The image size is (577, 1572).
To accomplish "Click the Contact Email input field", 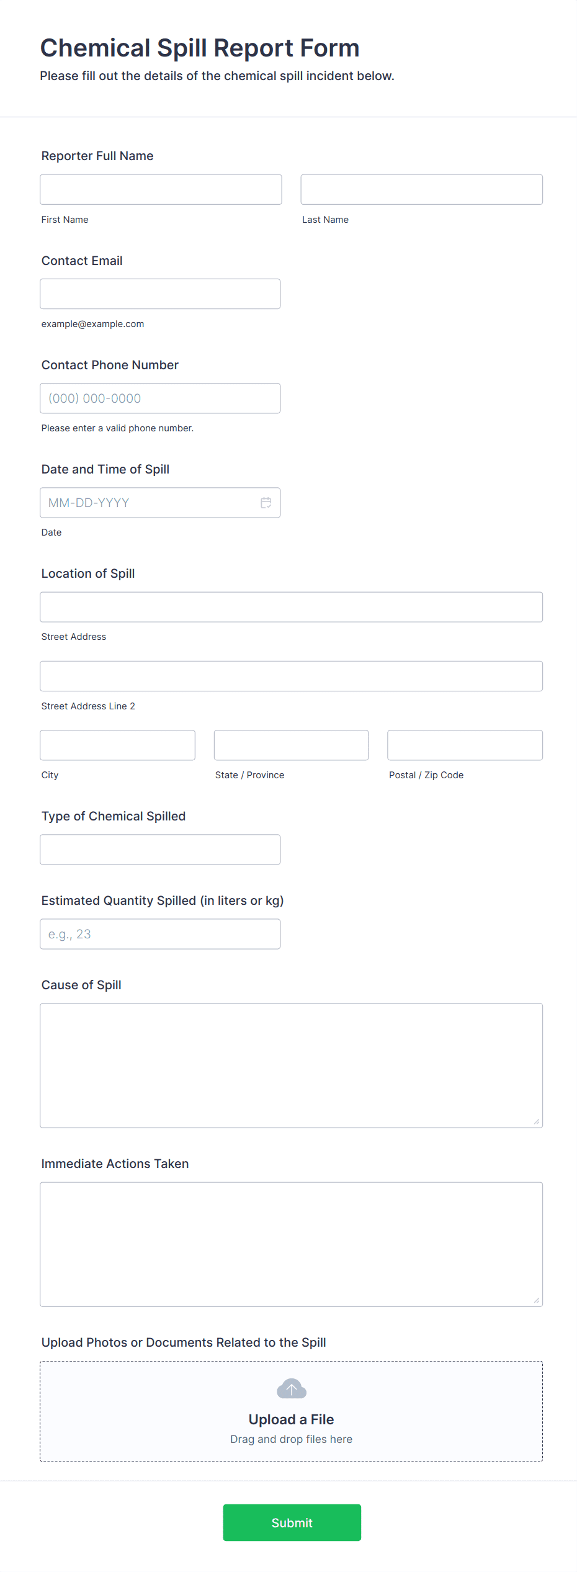I will 160,294.
